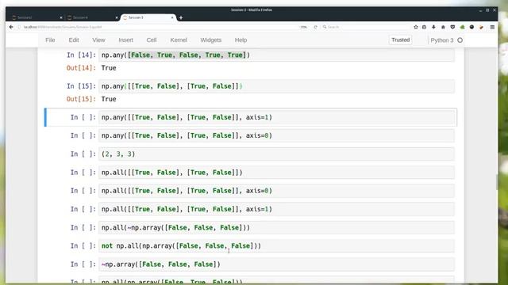The height and width of the screenshot is (285, 508).
Task: Click the orange extension icon in toolbar
Action: [x=482, y=27]
